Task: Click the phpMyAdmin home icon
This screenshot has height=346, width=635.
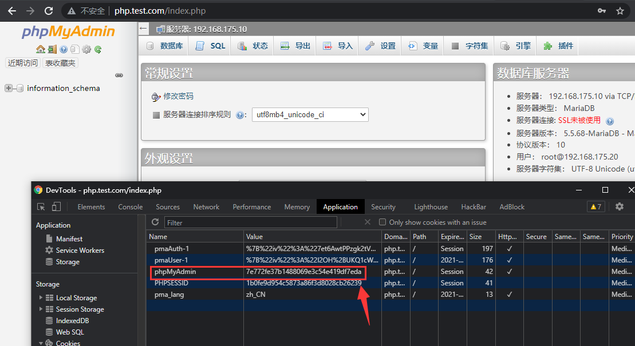Action: click(40, 50)
